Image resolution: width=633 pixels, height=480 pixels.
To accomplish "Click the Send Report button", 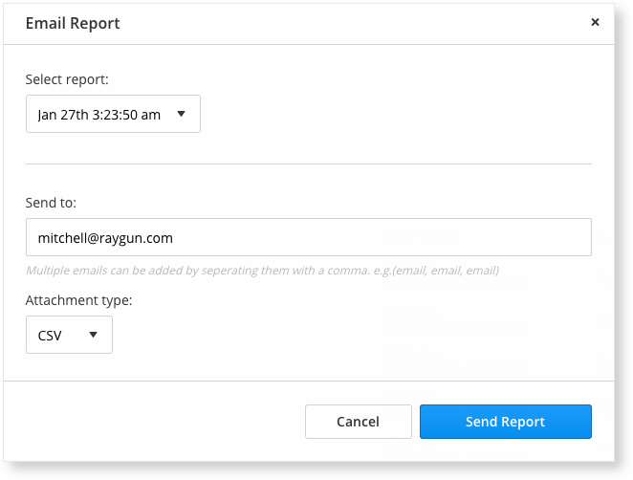I will click(x=506, y=422).
